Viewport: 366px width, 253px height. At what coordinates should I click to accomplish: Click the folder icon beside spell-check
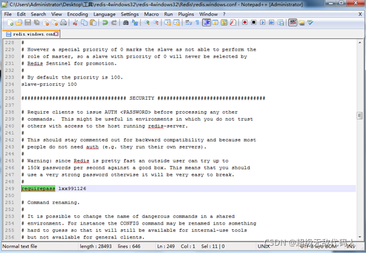[x=301, y=22]
